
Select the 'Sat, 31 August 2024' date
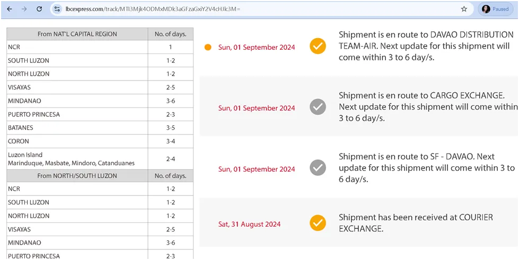[x=249, y=225]
